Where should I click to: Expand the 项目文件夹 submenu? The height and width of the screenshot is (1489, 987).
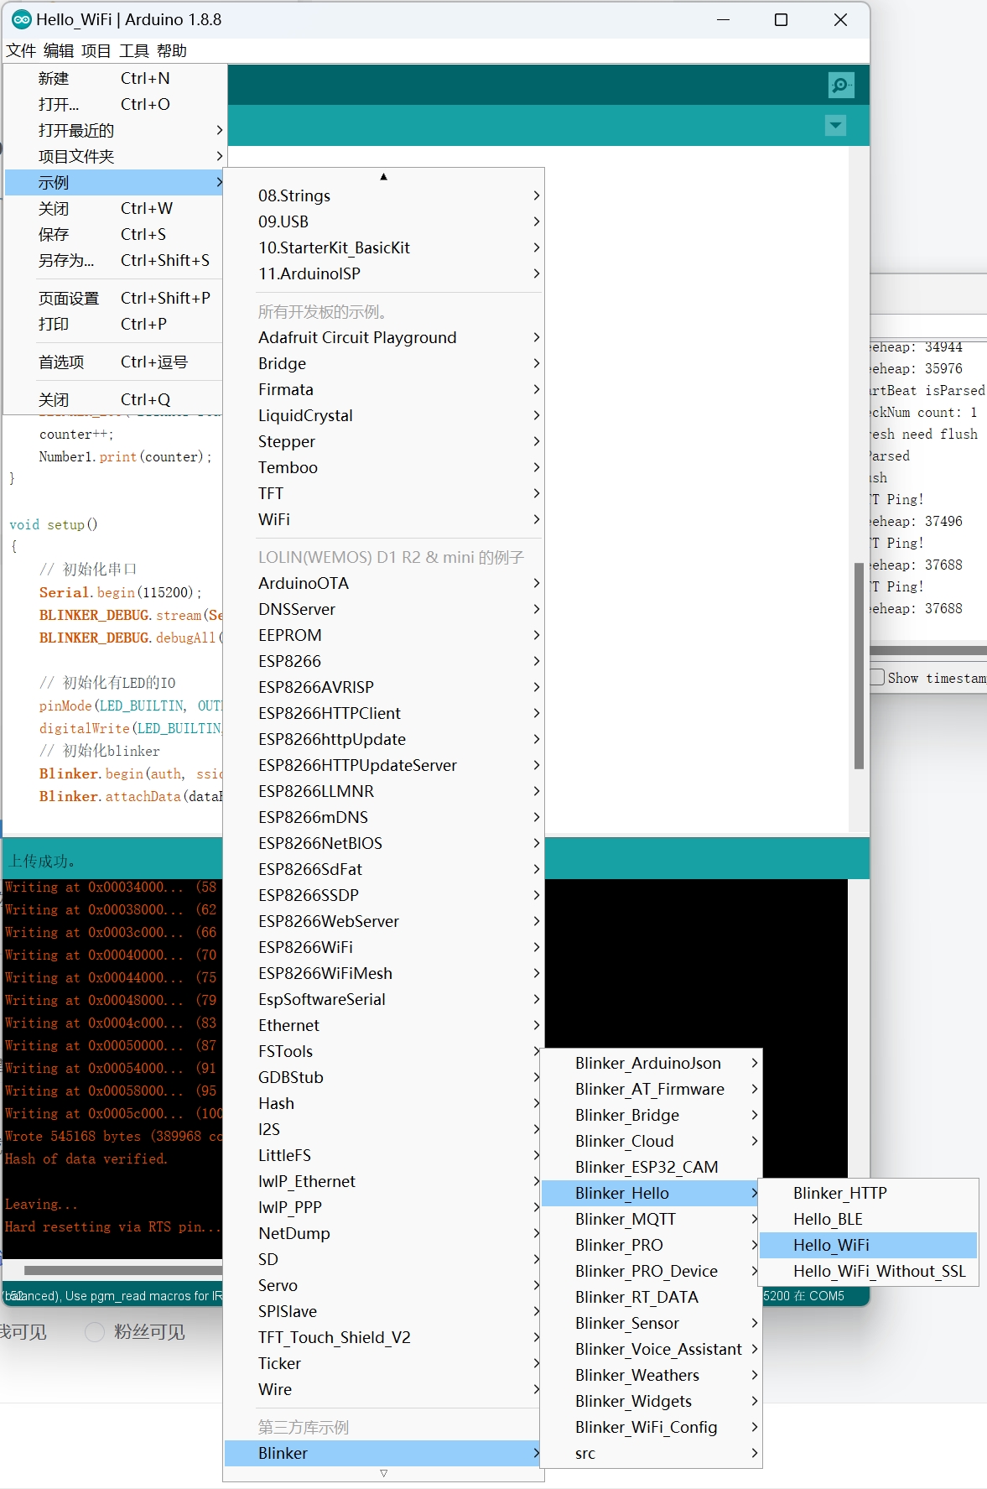point(115,156)
